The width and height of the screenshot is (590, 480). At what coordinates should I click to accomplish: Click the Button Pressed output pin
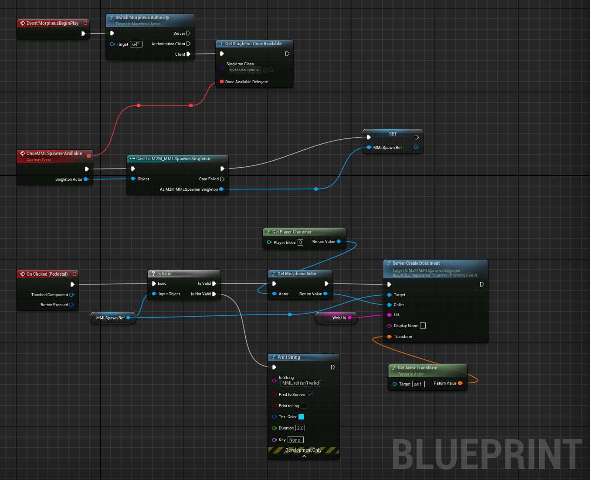72,305
